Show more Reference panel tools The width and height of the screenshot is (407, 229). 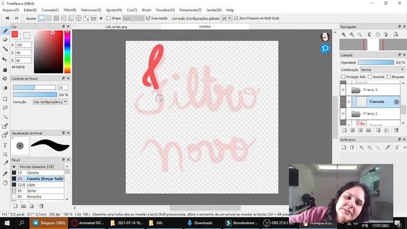404,148
